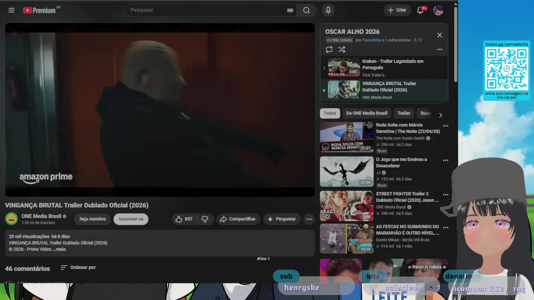
Task: Open the notifications bell
Action: (421, 10)
